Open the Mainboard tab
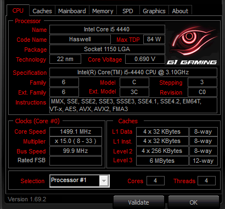The height and width of the screenshot is (209, 225). coord(72,11)
